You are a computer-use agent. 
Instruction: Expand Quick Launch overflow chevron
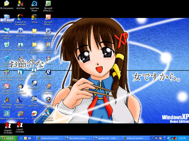pos(34,137)
